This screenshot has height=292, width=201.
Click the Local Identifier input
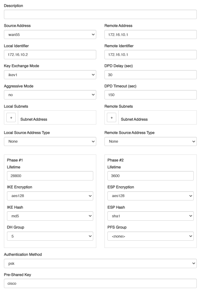tap(50, 55)
